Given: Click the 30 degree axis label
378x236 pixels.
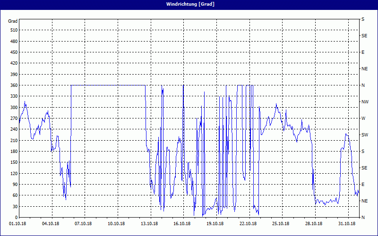Looking at the screenshot, I should coord(15,206).
